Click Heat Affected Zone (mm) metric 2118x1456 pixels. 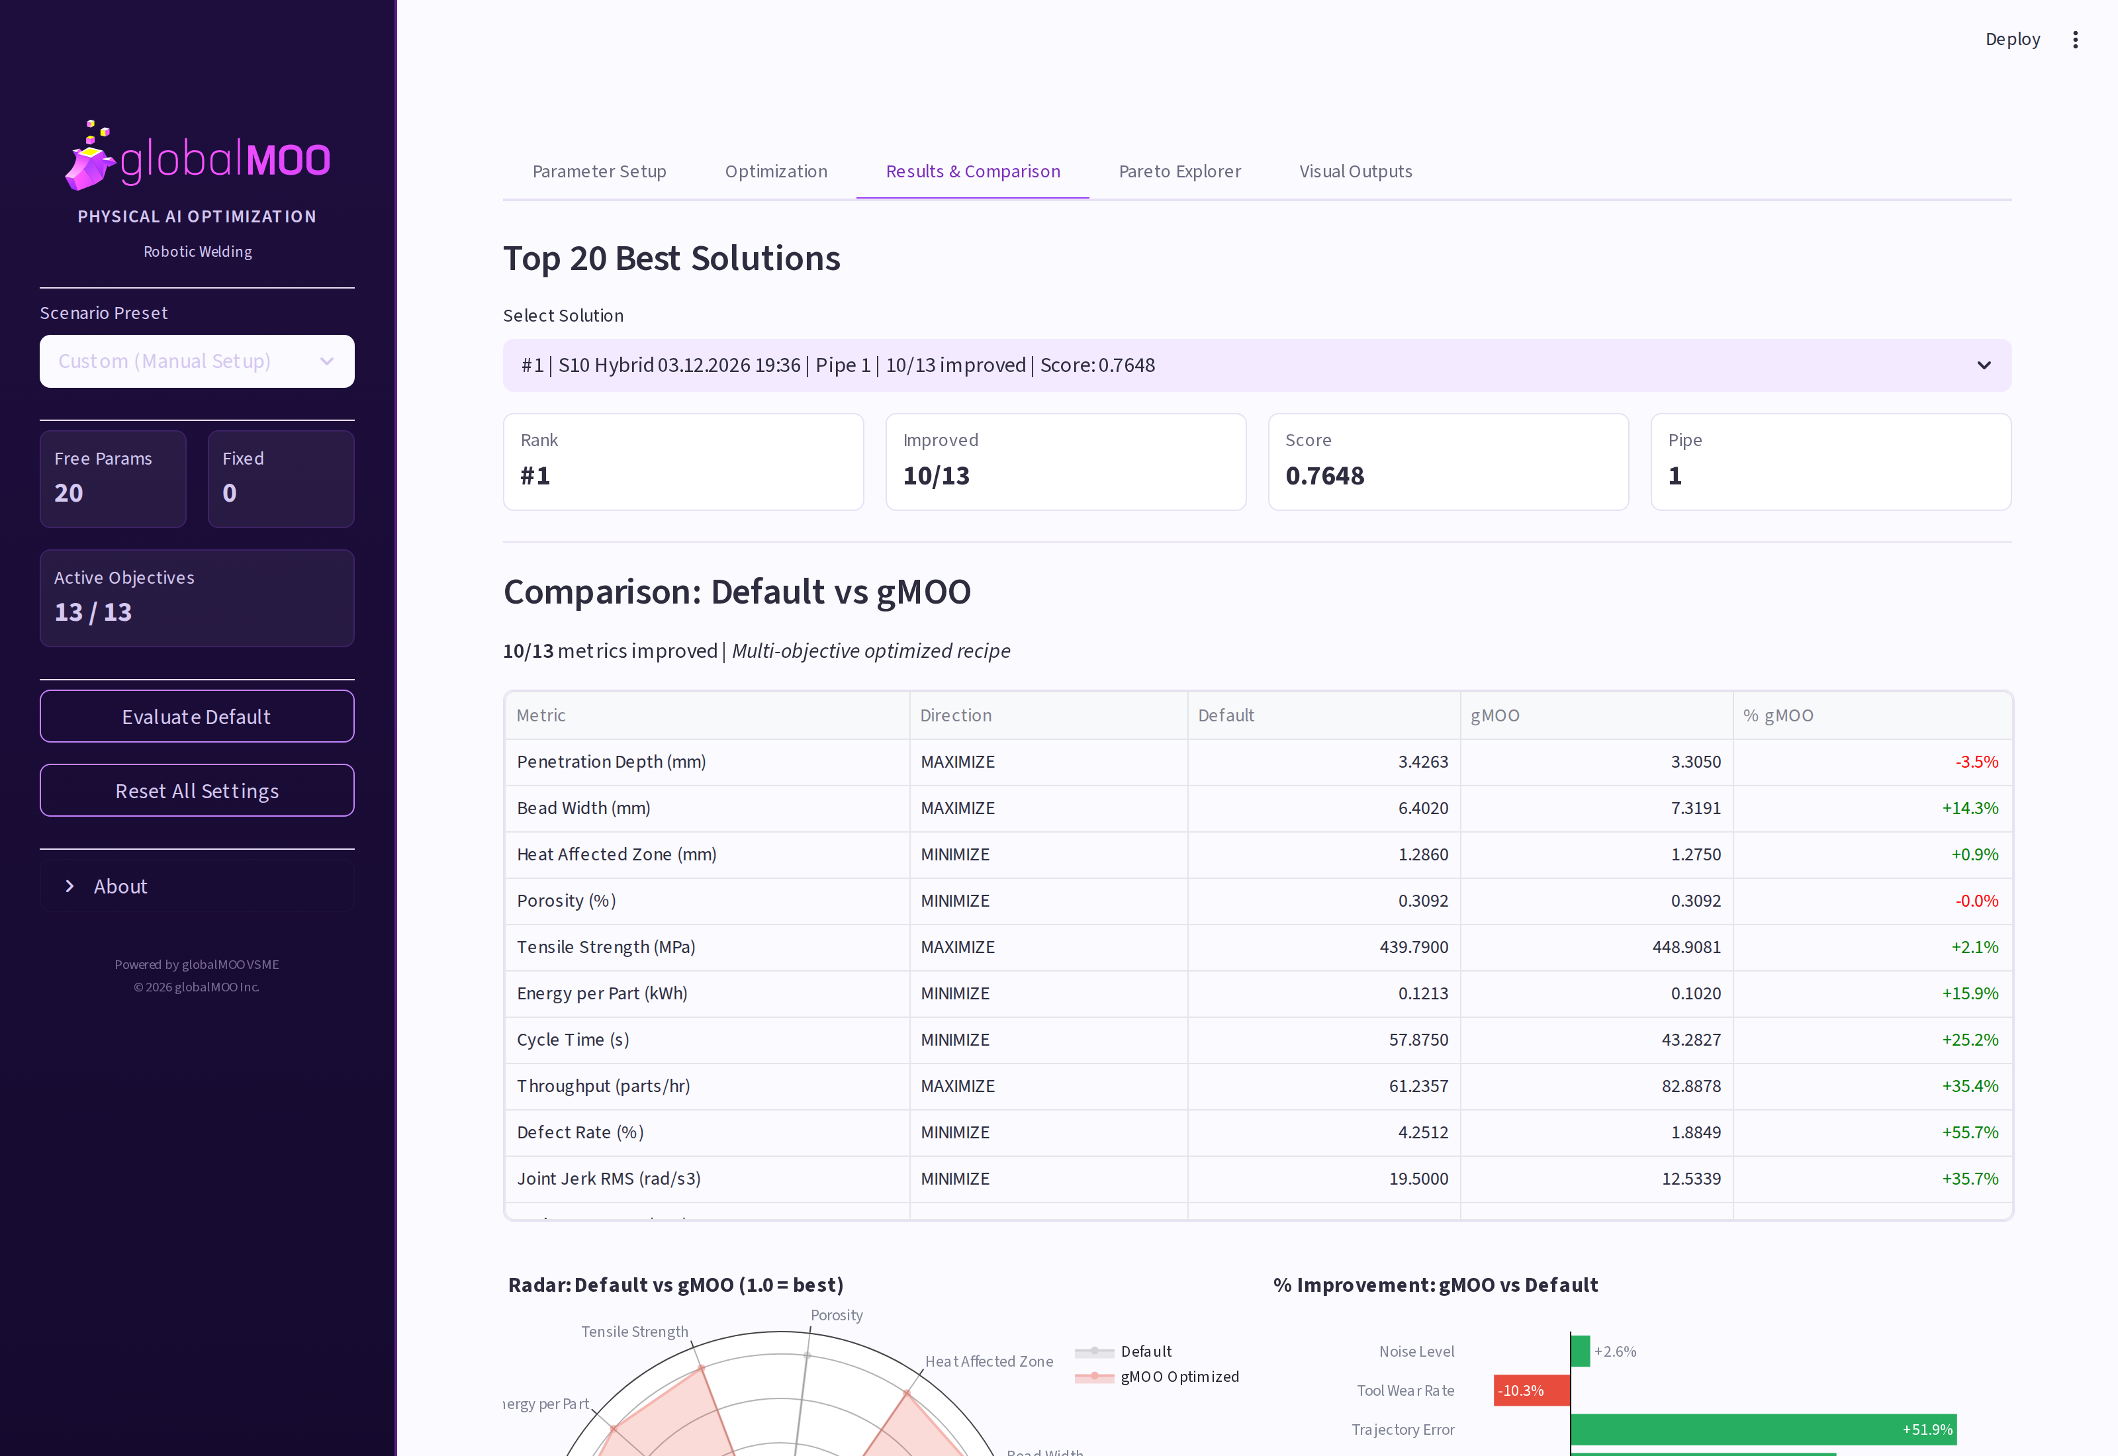(707, 855)
